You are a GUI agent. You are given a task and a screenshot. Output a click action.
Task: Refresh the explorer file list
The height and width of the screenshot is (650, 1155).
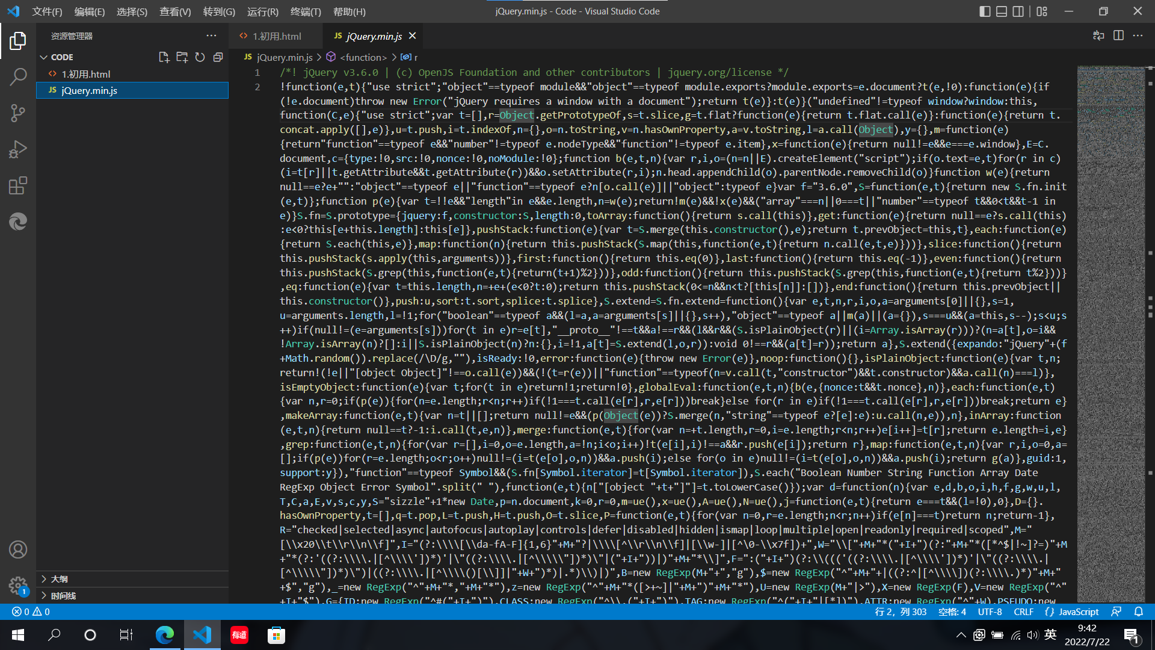point(200,57)
